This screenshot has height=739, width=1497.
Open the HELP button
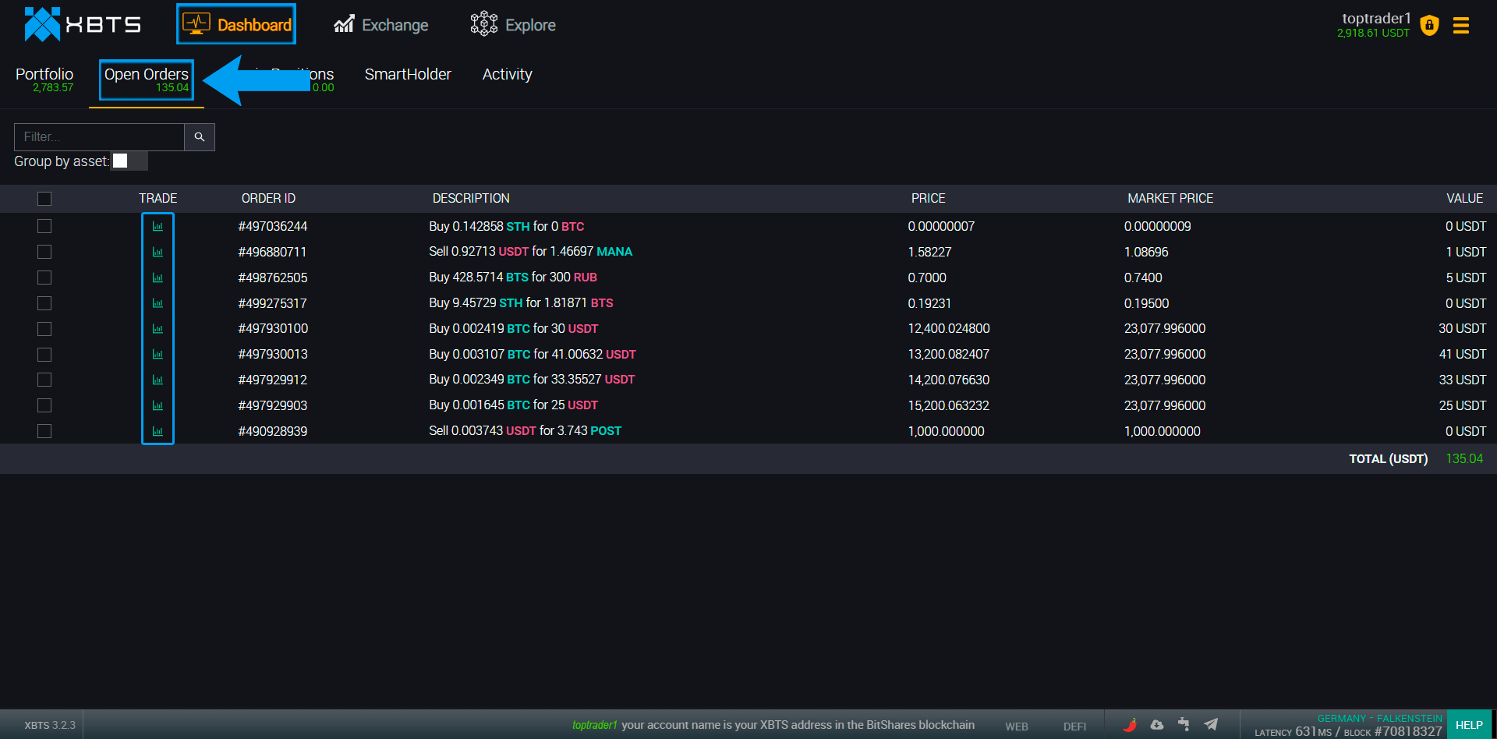point(1469,725)
